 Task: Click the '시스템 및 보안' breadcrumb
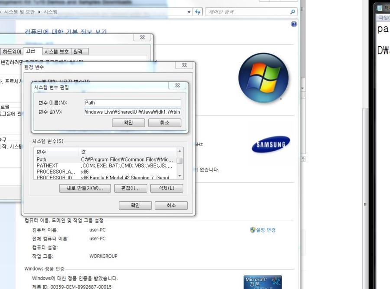click(x=19, y=12)
